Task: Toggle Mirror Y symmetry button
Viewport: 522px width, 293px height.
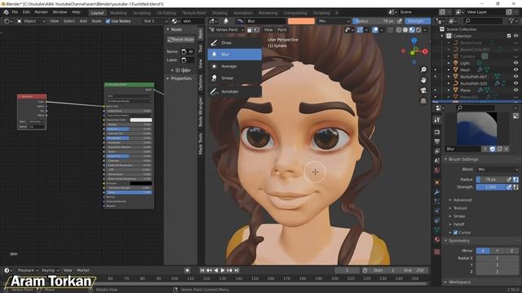Action: (497, 251)
